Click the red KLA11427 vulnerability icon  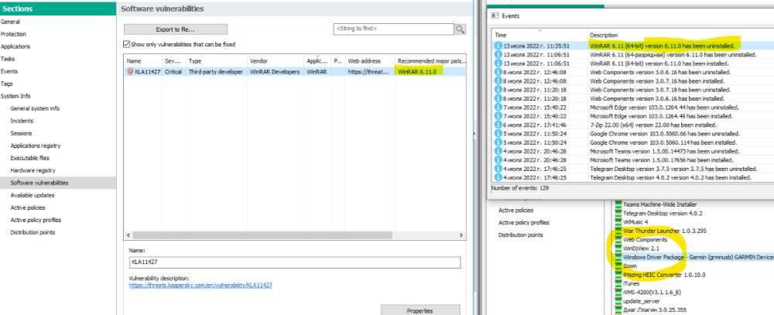point(130,71)
